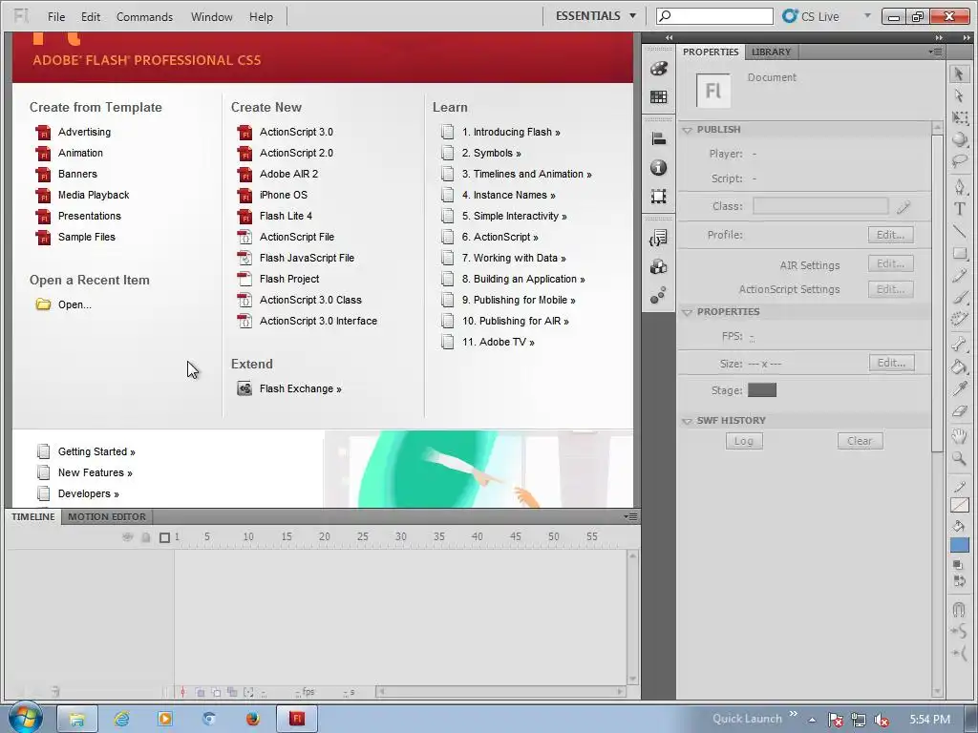Select the Line tool
The image size is (978, 733).
959,231
